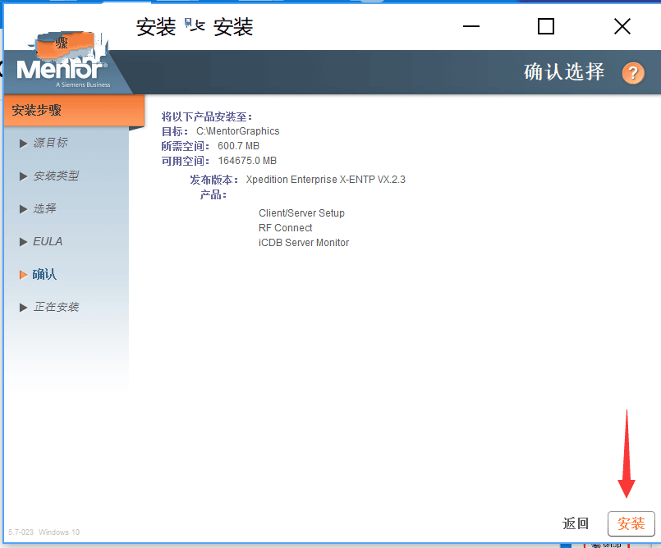Go to the 选择 step
The height and width of the screenshot is (548, 661).
tap(44, 208)
